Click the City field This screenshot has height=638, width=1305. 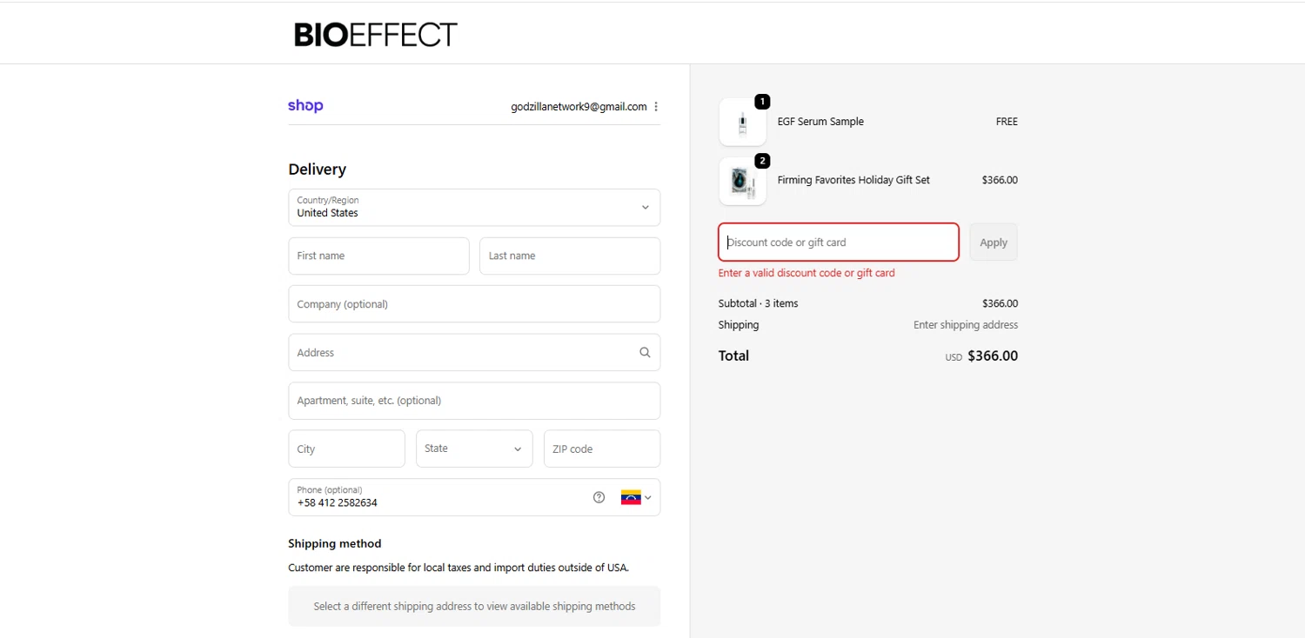tap(346, 449)
